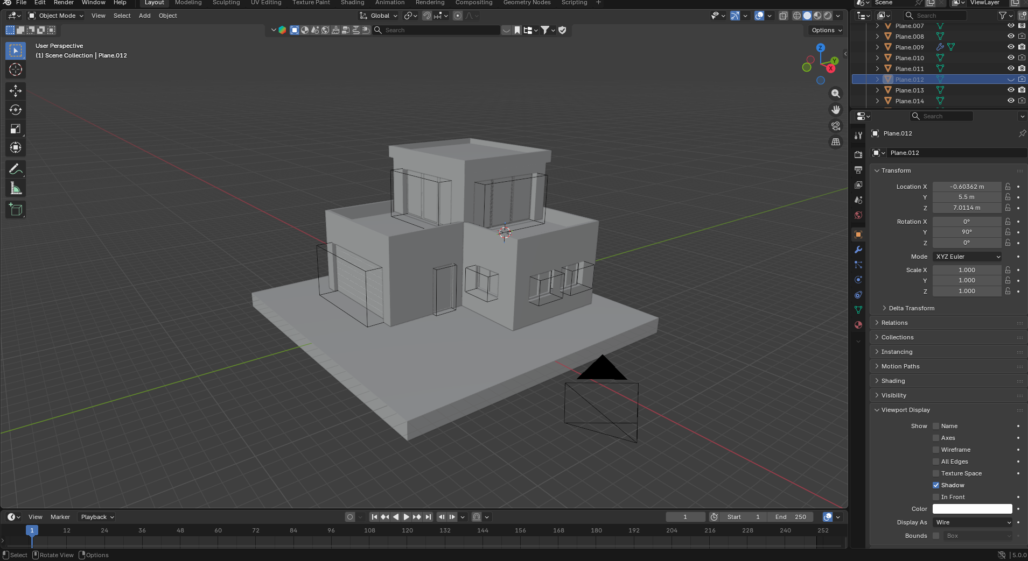Hide Plane.010 in the outliner
The width and height of the screenshot is (1028, 561).
pyautogui.click(x=1011, y=58)
